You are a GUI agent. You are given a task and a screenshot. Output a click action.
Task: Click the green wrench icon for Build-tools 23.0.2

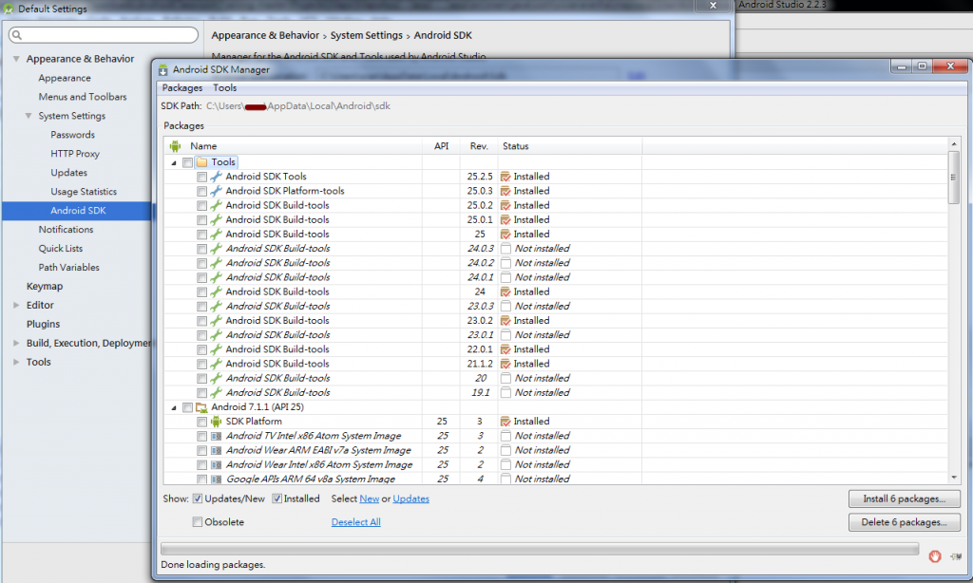216,320
